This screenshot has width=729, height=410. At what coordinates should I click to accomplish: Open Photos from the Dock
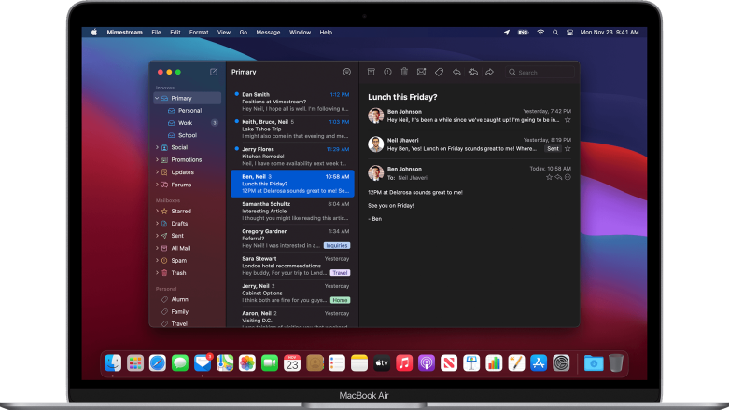[247, 363]
